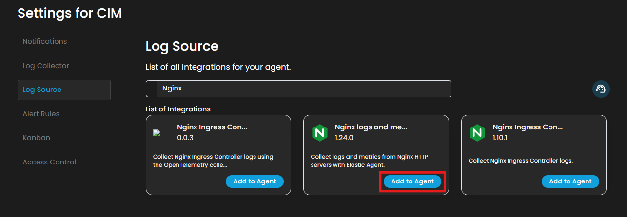Click the Nginx Ingress Con... title of version 1.10.1
The height and width of the screenshot is (217, 627).
pyautogui.click(x=528, y=127)
